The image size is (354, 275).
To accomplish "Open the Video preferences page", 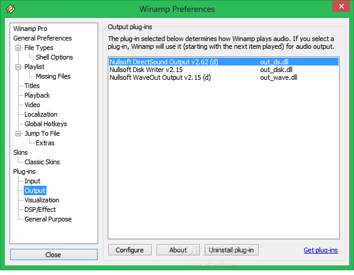I will (32, 105).
